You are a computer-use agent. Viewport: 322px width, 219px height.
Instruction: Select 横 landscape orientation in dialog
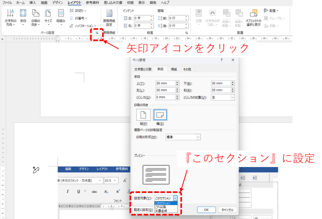(160, 115)
